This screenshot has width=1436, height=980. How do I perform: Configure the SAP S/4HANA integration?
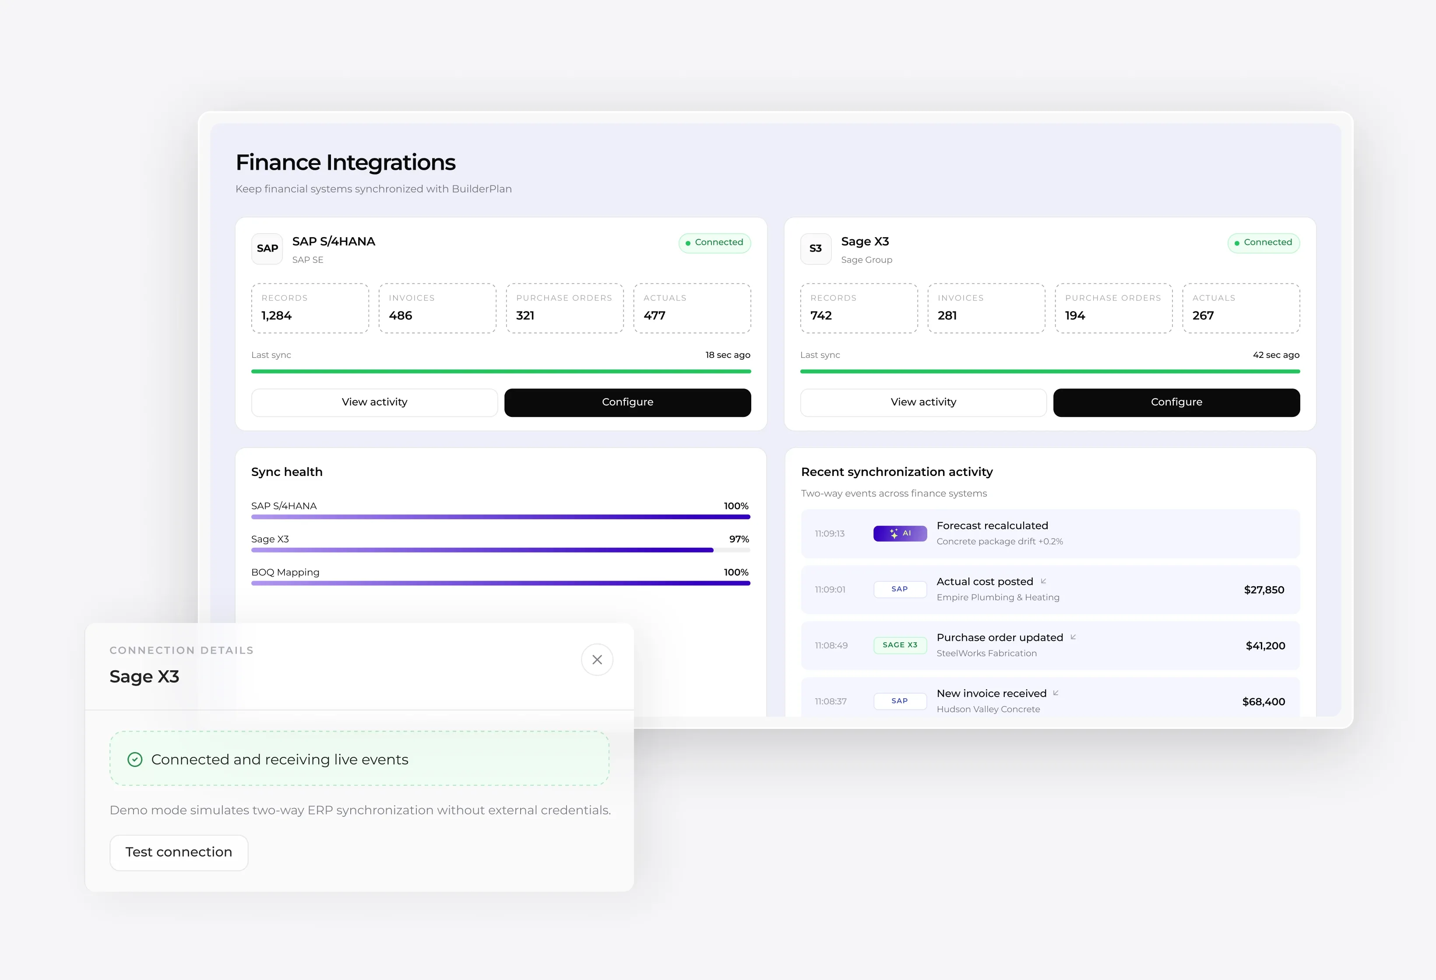(627, 402)
